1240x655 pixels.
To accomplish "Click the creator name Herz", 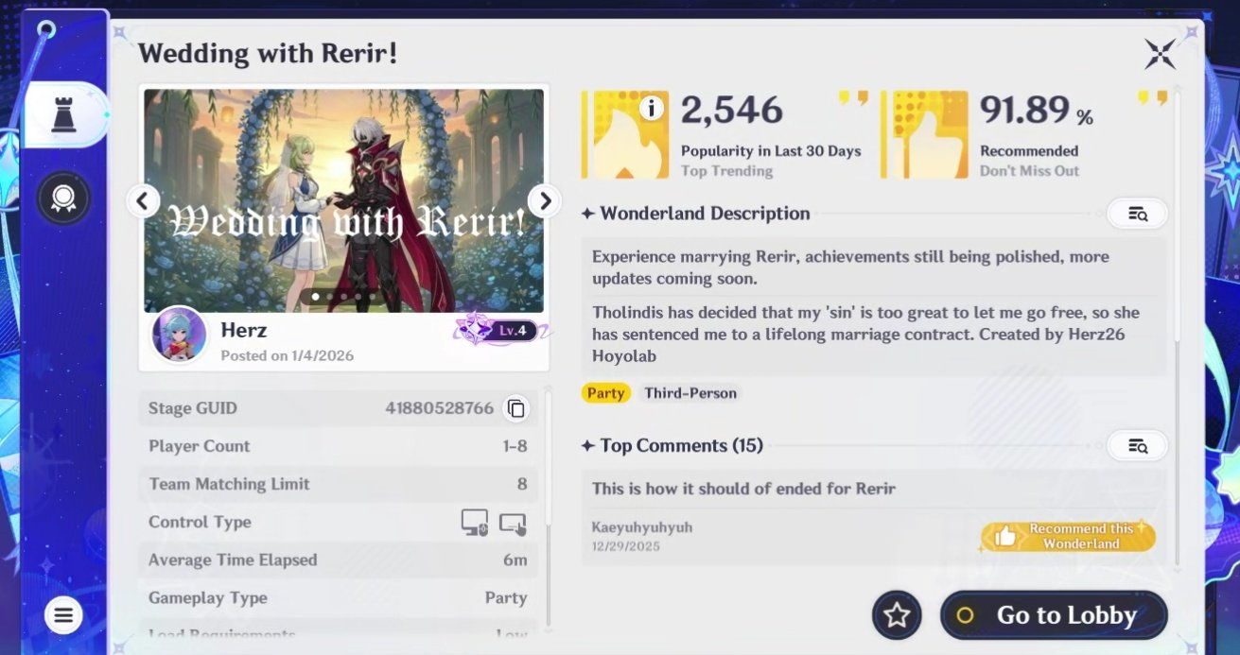I will pyautogui.click(x=244, y=330).
